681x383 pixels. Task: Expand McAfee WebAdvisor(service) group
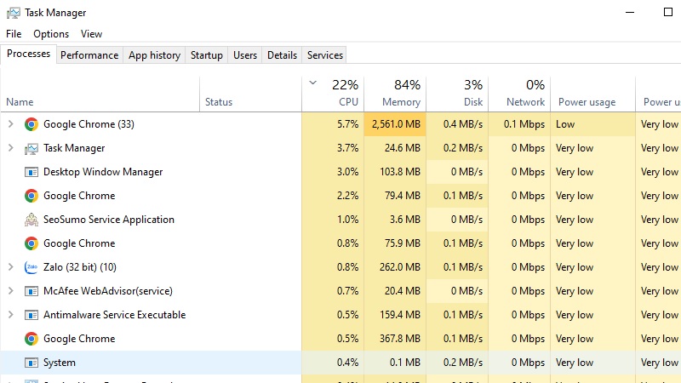(11, 291)
